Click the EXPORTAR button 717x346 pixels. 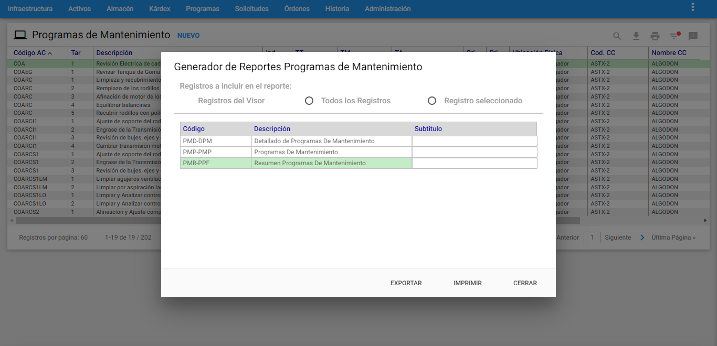point(406,283)
